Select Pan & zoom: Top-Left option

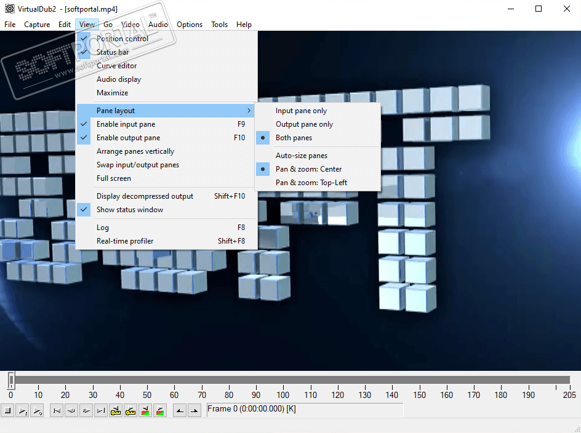point(318,183)
